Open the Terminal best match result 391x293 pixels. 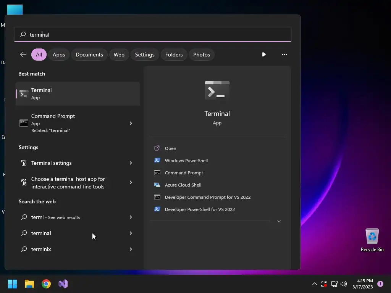(78, 94)
